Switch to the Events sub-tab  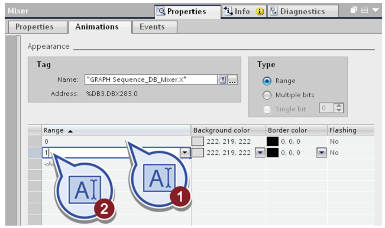click(x=155, y=27)
